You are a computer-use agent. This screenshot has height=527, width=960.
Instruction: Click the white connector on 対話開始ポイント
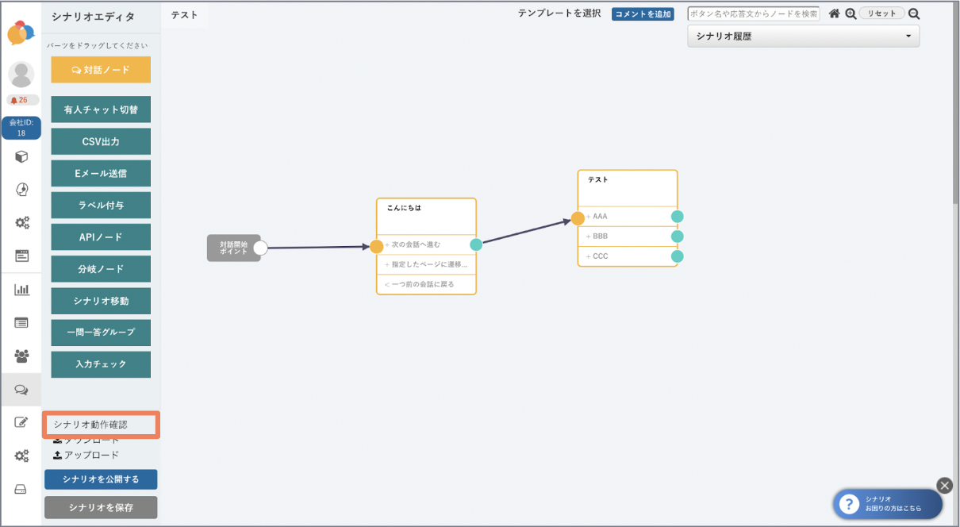point(260,248)
